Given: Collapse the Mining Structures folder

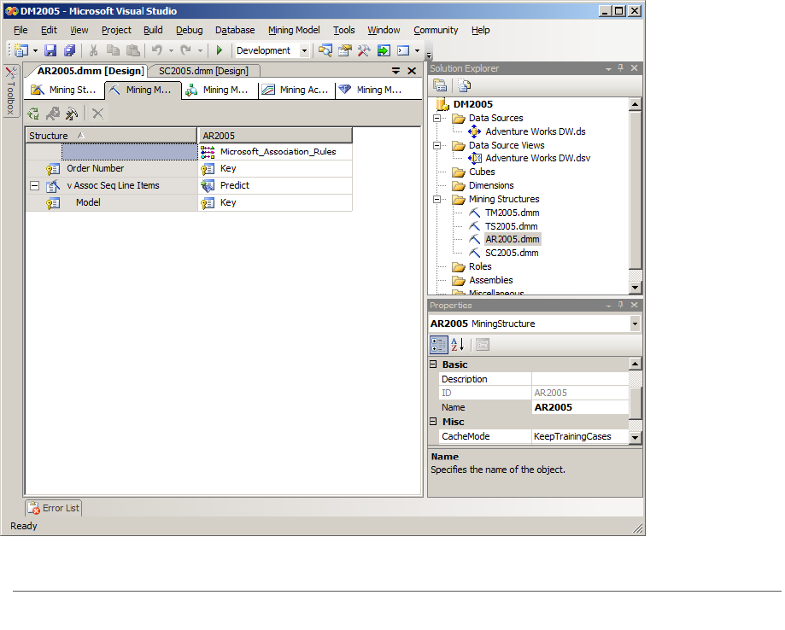Looking at the screenshot, I should 436,199.
